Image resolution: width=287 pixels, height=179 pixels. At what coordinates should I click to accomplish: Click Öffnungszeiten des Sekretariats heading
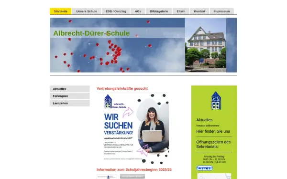point(213,144)
